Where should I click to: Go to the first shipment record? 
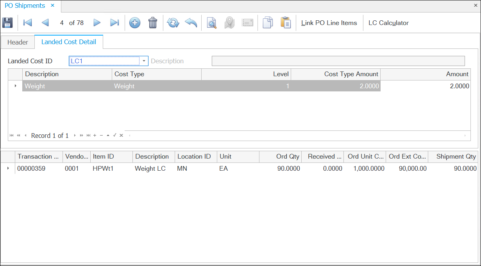pos(27,23)
